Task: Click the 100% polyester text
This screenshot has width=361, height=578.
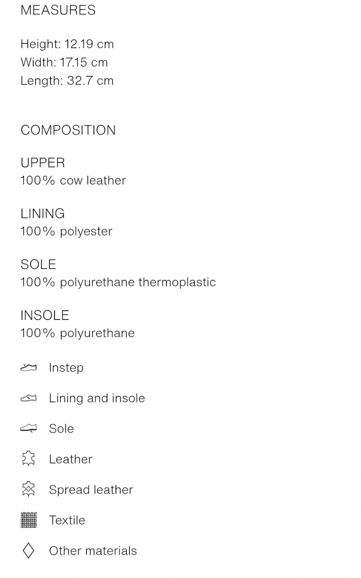Action: (66, 232)
